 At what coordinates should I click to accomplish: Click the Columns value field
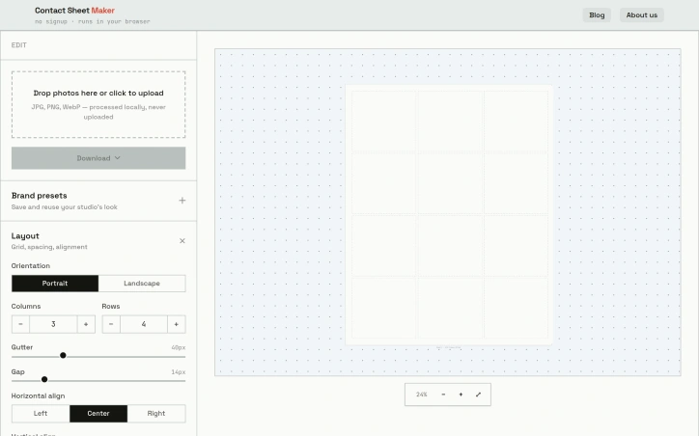pos(53,324)
